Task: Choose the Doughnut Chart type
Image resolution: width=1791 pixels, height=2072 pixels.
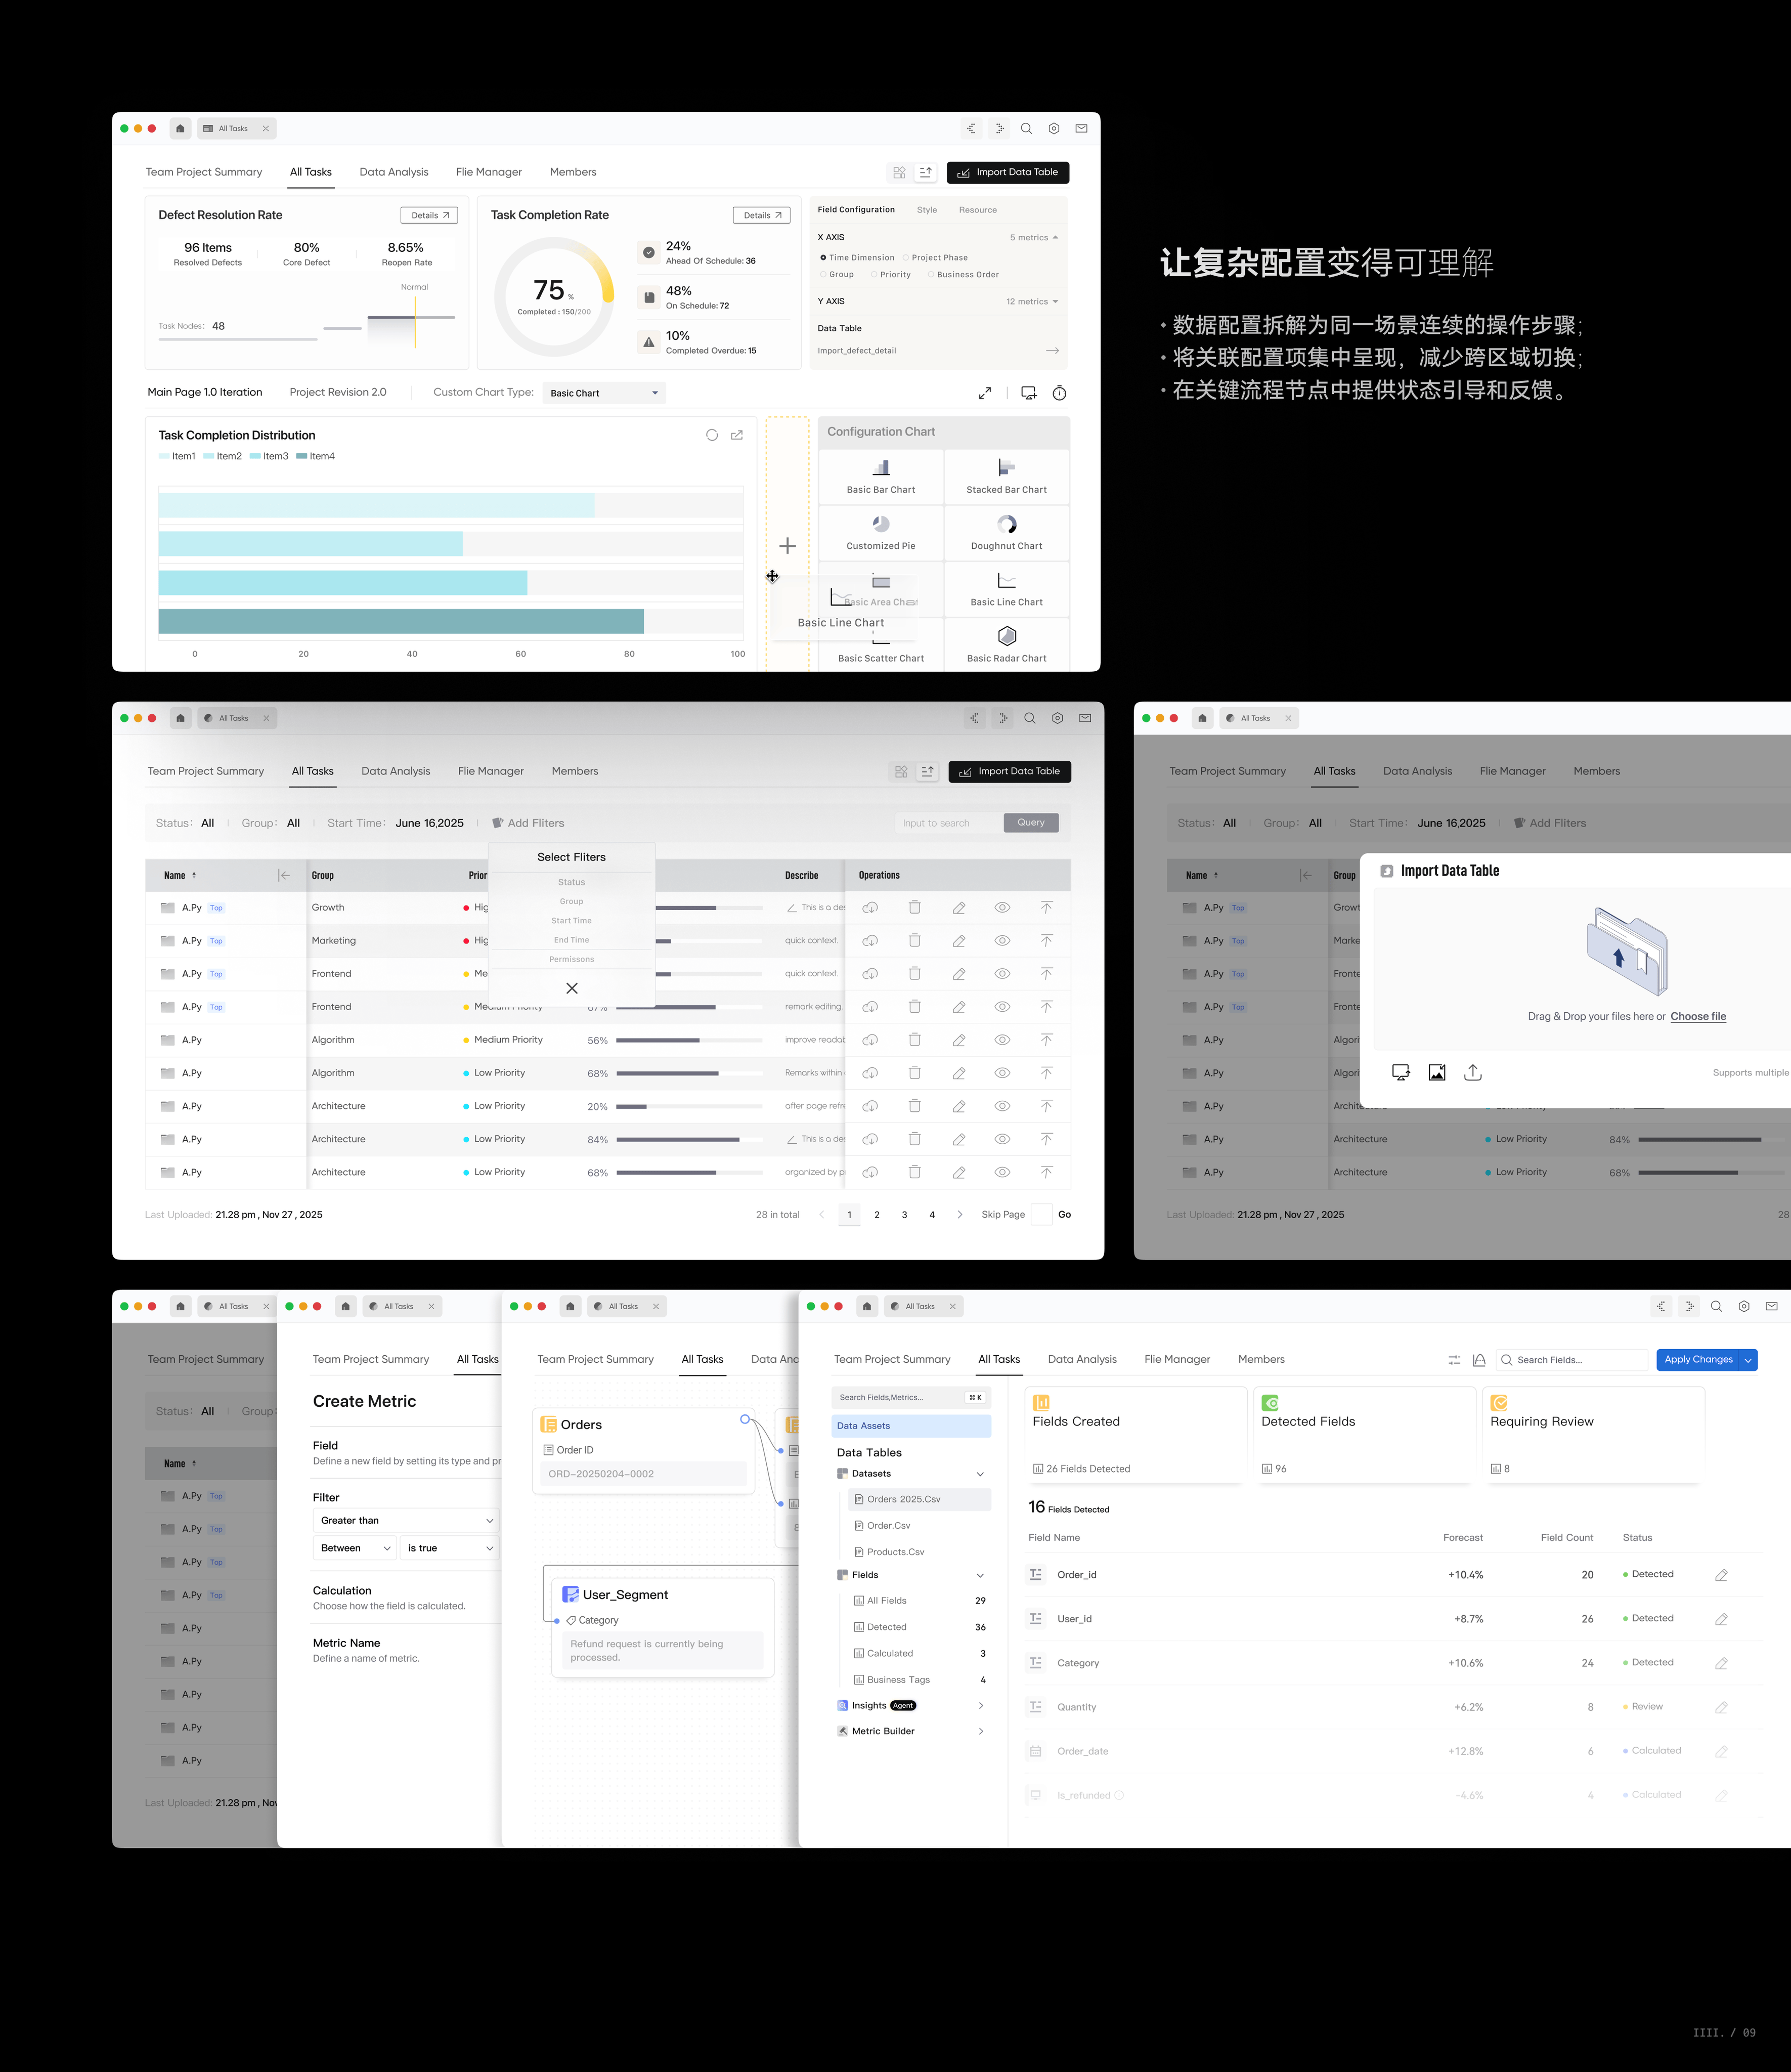Action: (1006, 532)
